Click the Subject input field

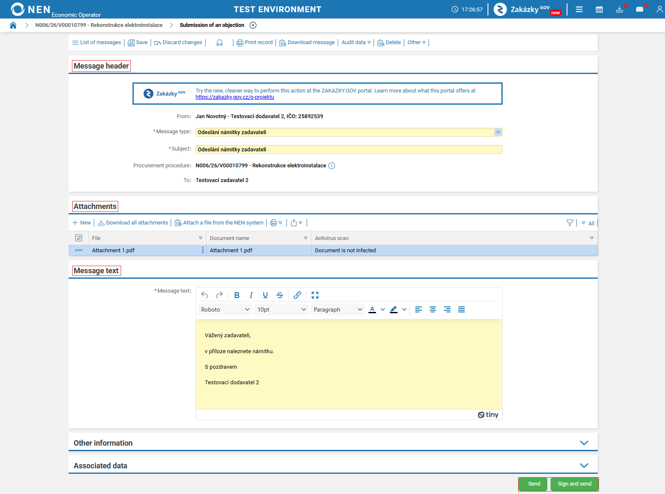(349, 149)
